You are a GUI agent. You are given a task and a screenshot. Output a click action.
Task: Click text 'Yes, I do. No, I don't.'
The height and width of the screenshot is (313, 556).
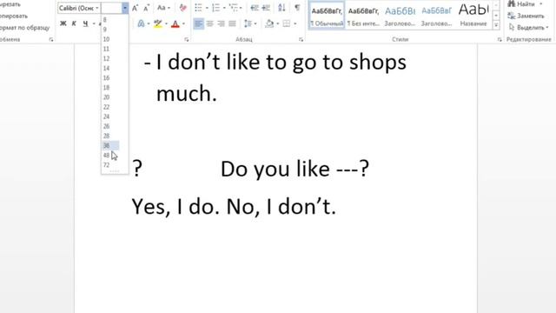(234, 207)
